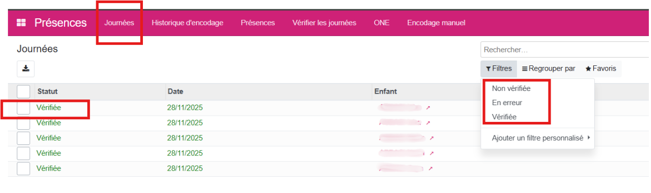Open the Favoris dropdown
651x193 pixels.
click(601, 69)
